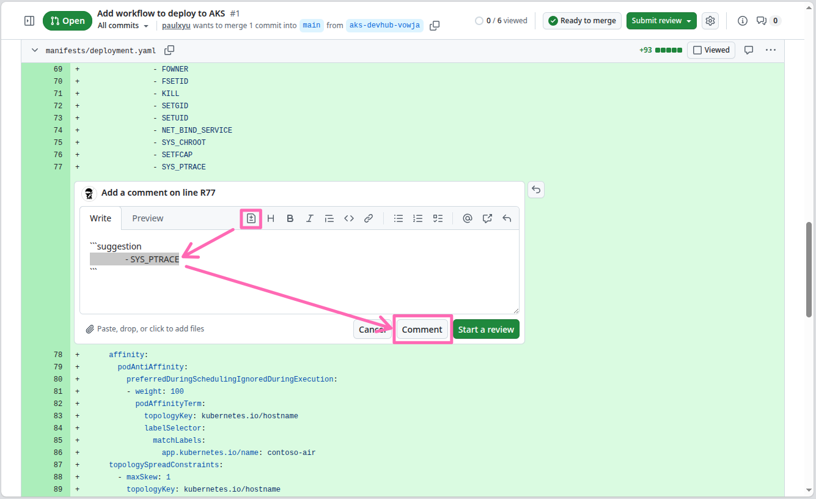Insert a quote block
Viewport: 816px width, 499px height.
coord(329,218)
